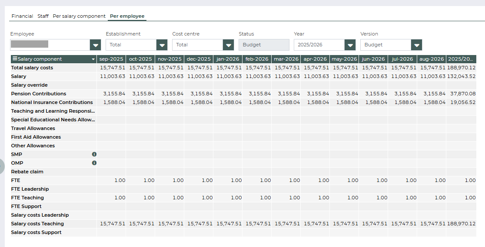Expand the Salary component column filter arrow
Screen dimensions: 485x247
(93, 59)
